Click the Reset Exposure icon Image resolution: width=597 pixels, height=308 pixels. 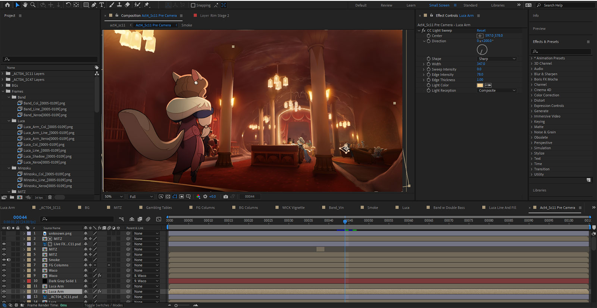pyautogui.click(x=205, y=197)
